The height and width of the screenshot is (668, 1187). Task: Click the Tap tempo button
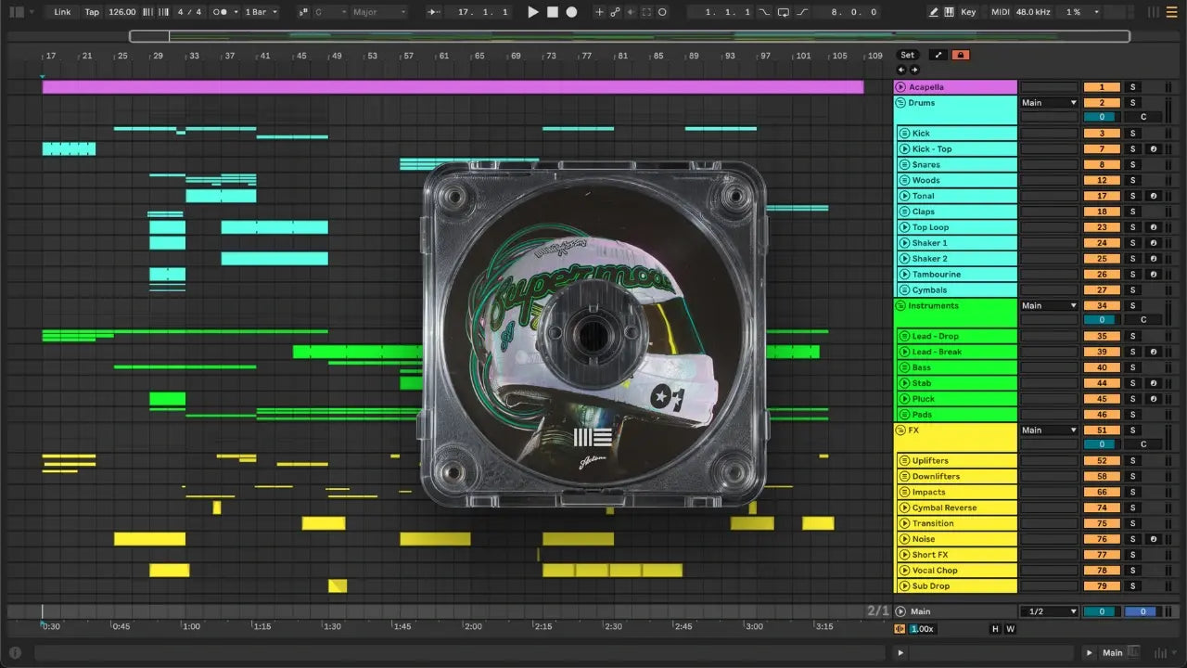coord(92,12)
